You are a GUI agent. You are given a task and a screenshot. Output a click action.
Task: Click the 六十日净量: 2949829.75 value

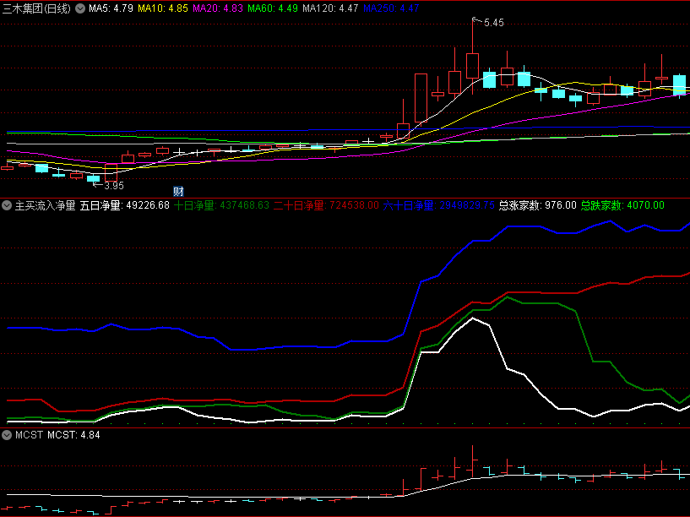(x=438, y=205)
